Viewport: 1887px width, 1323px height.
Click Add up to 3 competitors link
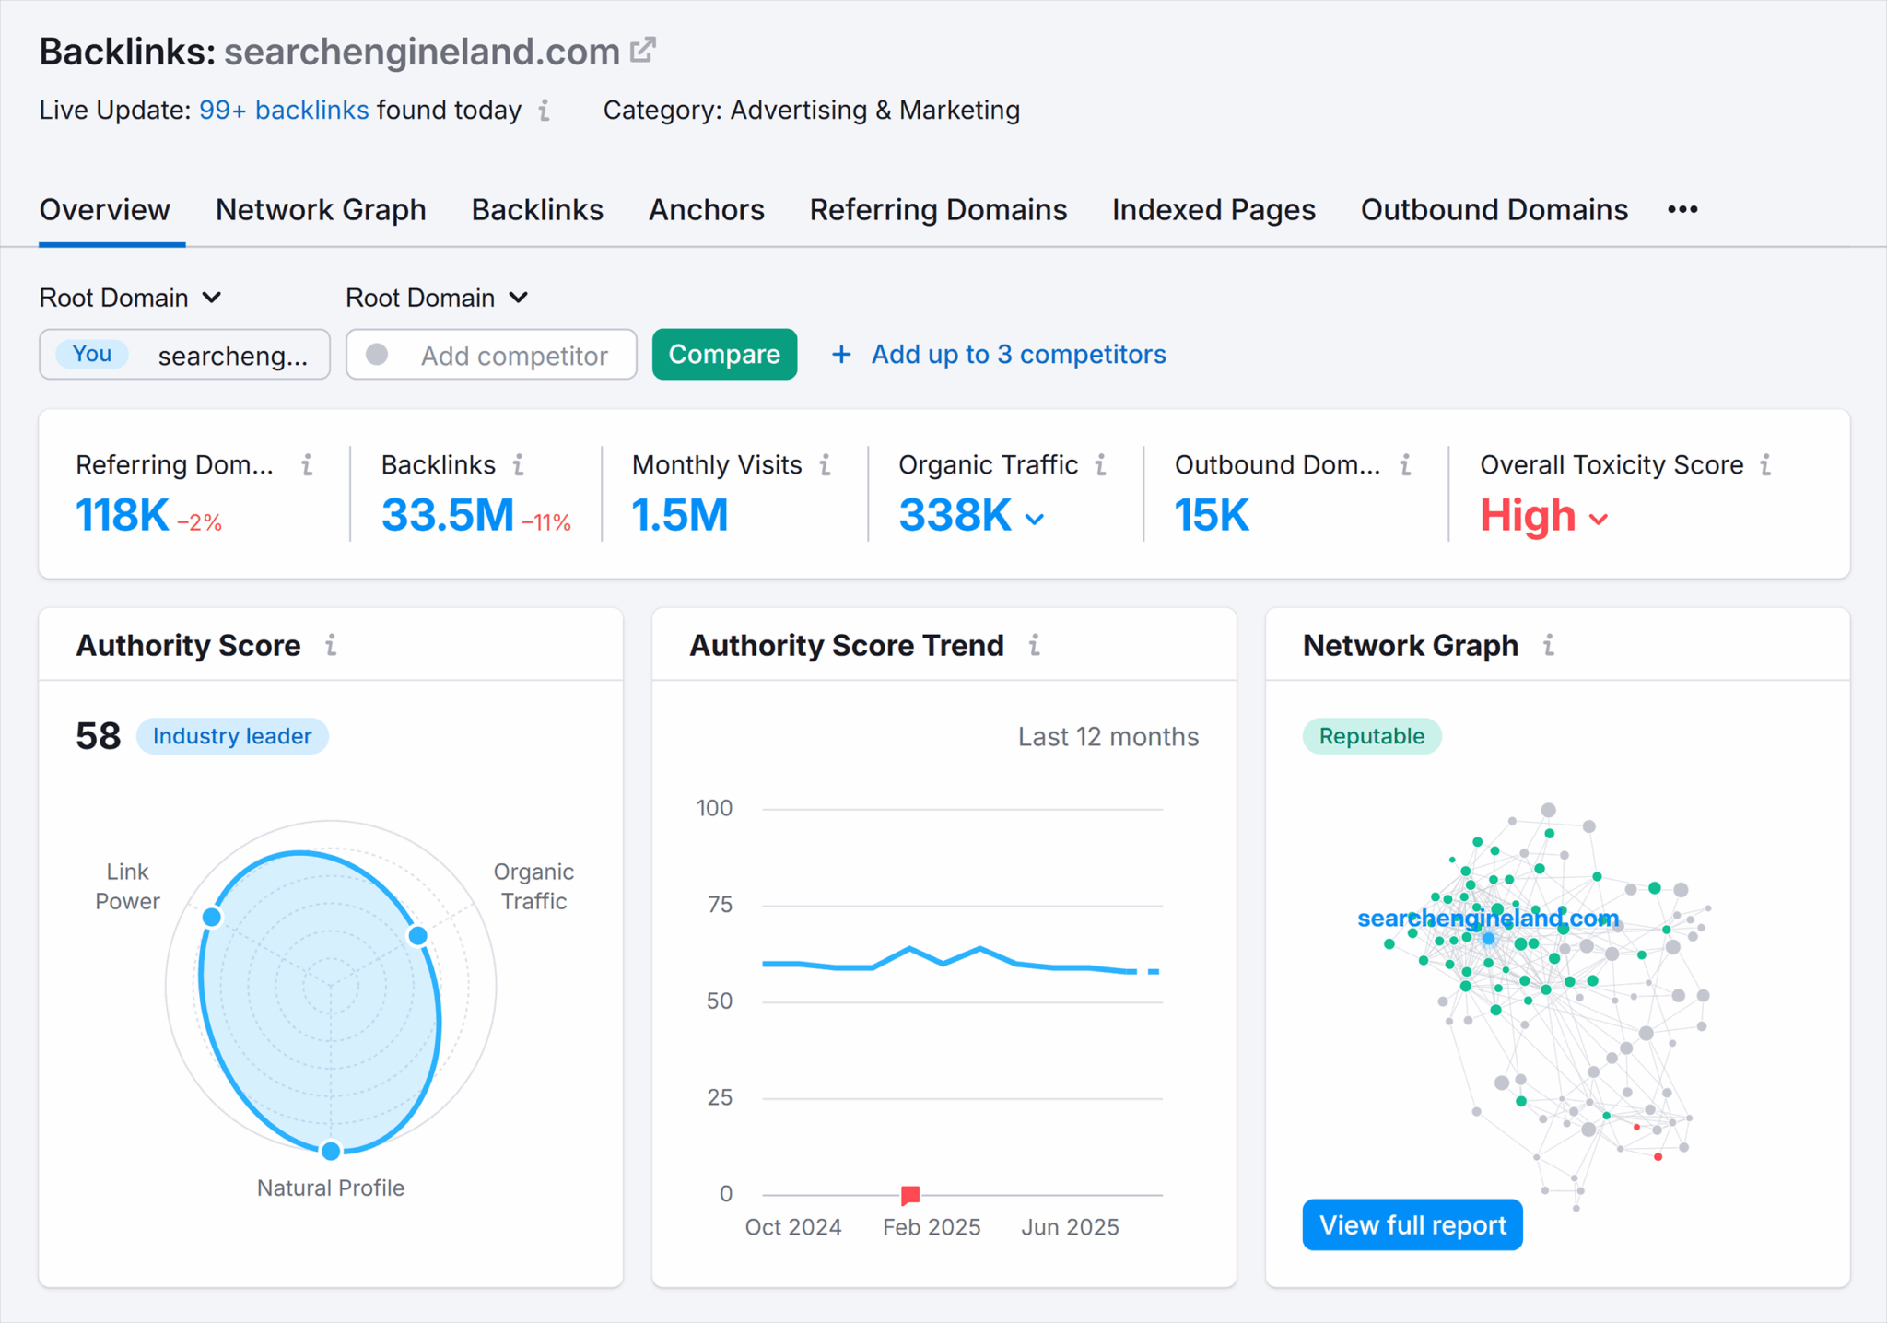click(1018, 354)
